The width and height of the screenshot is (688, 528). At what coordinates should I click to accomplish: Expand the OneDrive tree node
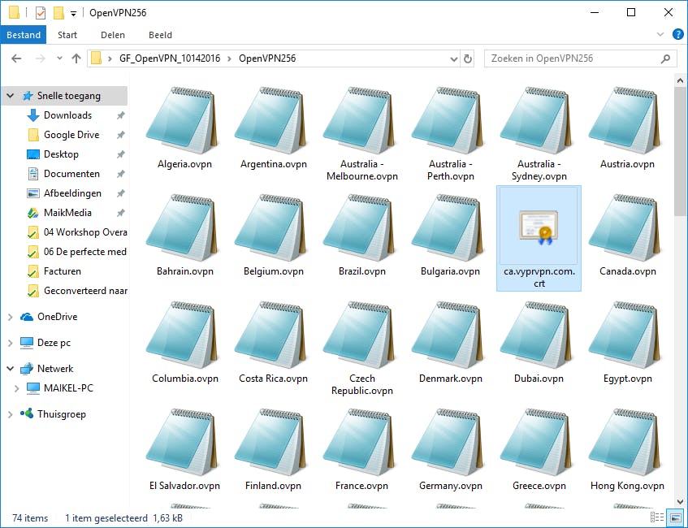(x=10, y=317)
